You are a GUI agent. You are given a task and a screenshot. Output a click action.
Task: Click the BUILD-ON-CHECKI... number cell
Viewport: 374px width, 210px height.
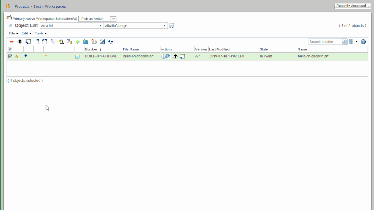point(102,56)
